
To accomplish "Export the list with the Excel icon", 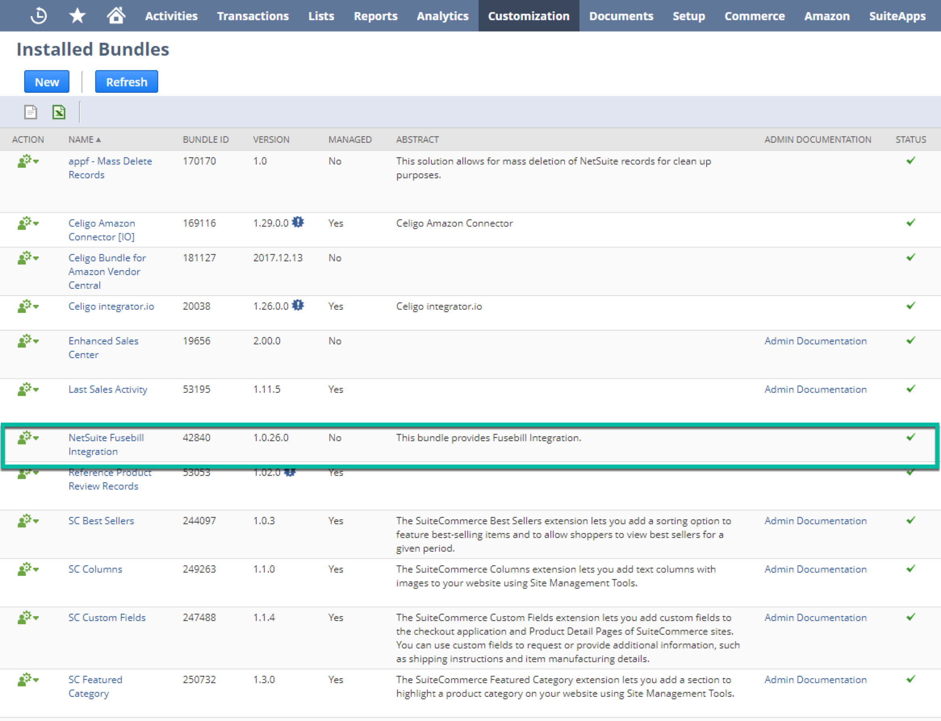I will pyautogui.click(x=59, y=112).
